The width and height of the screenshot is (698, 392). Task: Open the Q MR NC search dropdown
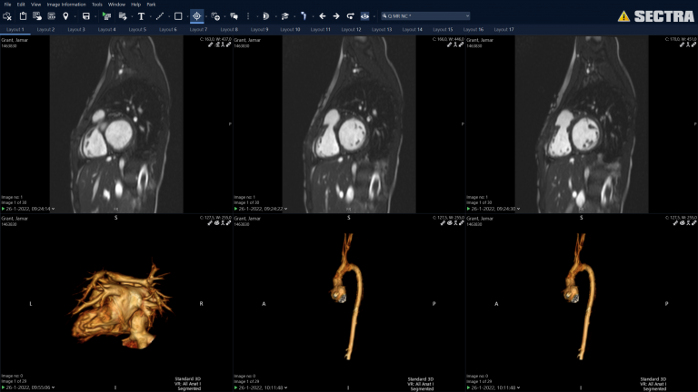[x=425, y=16]
